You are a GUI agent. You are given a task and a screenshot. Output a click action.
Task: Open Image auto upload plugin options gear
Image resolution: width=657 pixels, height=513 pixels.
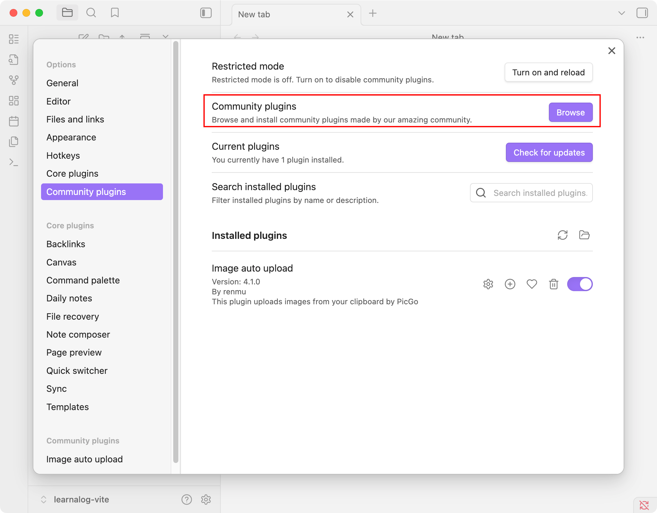coord(488,284)
